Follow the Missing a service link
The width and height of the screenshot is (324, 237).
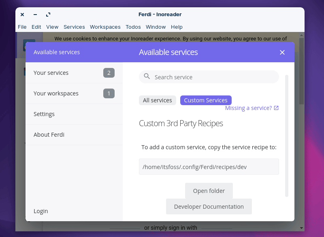[x=248, y=108]
